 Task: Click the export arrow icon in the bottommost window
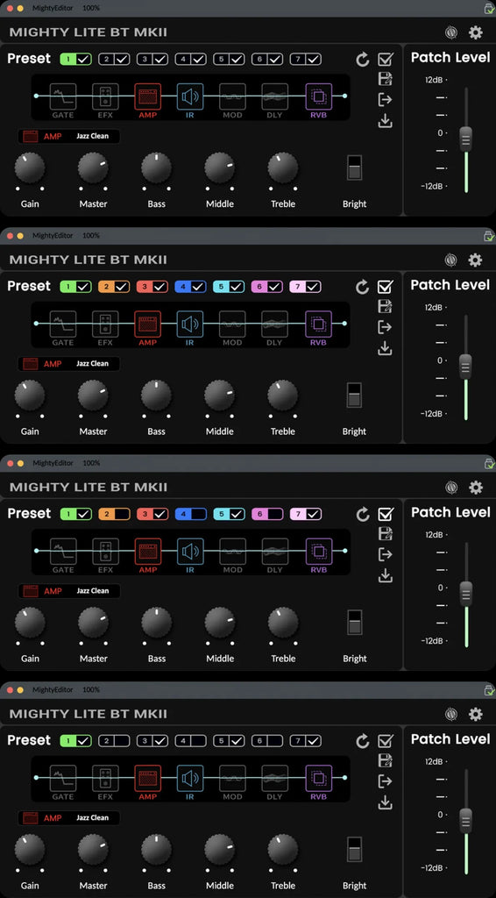(x=385, y=781)
